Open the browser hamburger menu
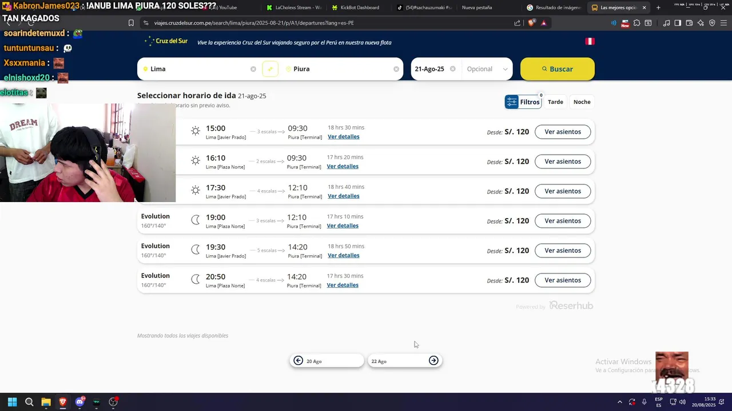732x411 pixels. 724,23
